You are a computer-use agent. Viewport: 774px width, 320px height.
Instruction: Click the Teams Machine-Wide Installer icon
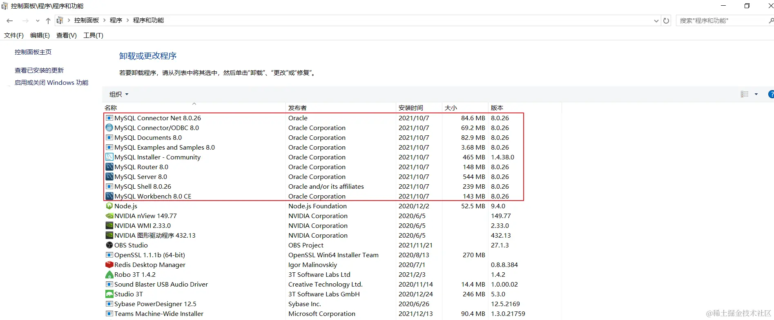(109, 313)
